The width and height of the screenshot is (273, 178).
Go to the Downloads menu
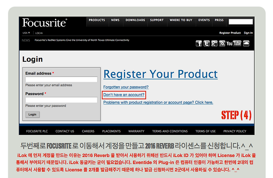(135, 20)
